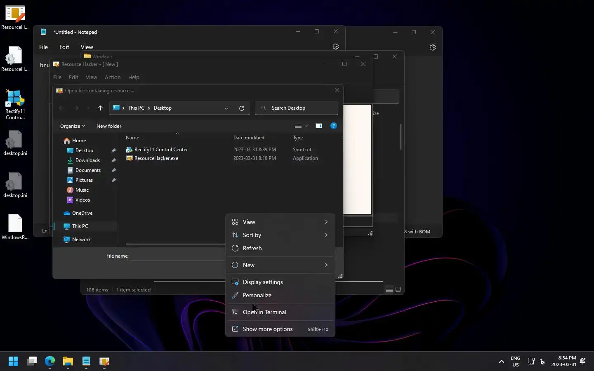594x371 pixels.
Task: Open Resource Hacker Help menu
Action: point(134,77)
